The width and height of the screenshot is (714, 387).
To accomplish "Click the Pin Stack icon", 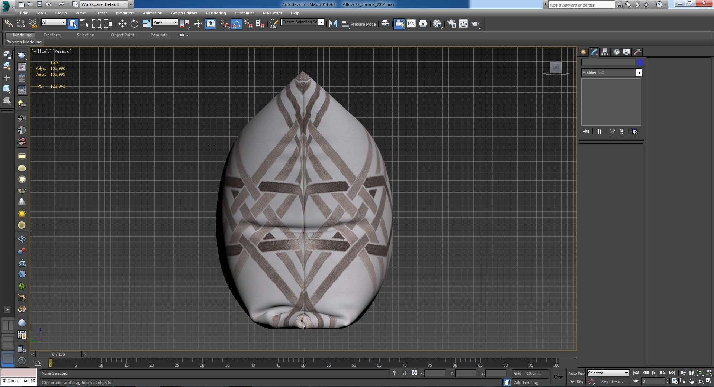I will [x=586, y=131].
